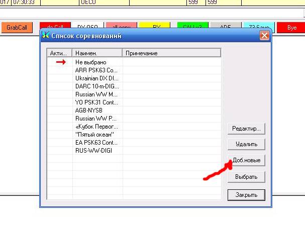Select the Russian WW P... row
Screen dimensions: 305x228
pyautogui.click(x=134, y=119)
